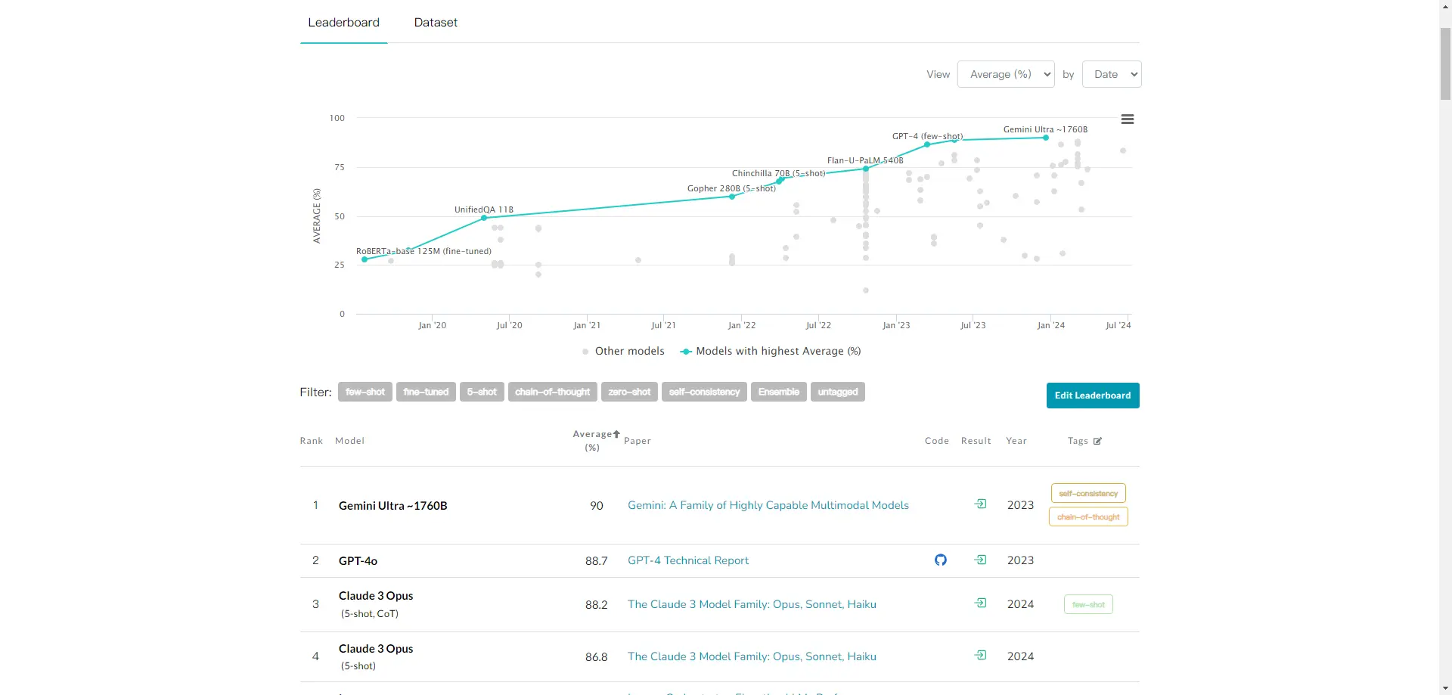Open Gemini: A Family of Highly Capable paper

pyautogui.click(x=768, y=505)
